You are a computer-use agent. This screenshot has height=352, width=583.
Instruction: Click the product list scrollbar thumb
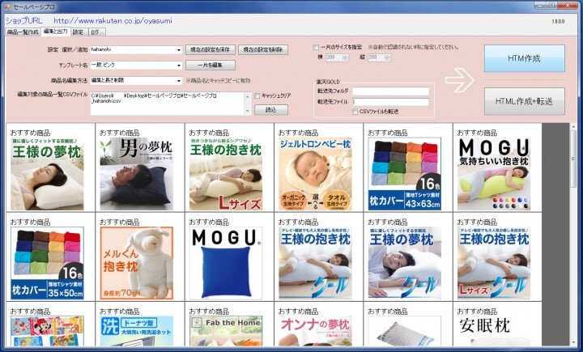click(x=574, y=160)
